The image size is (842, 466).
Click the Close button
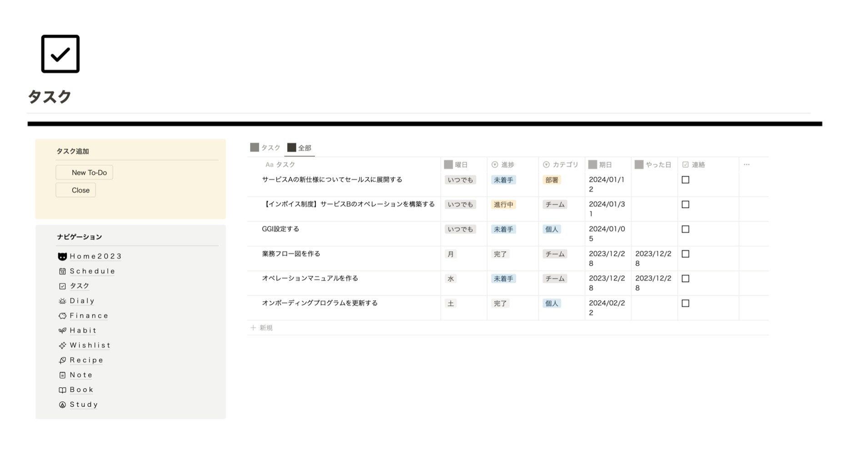pyautogui.click(x=75, y=190)
